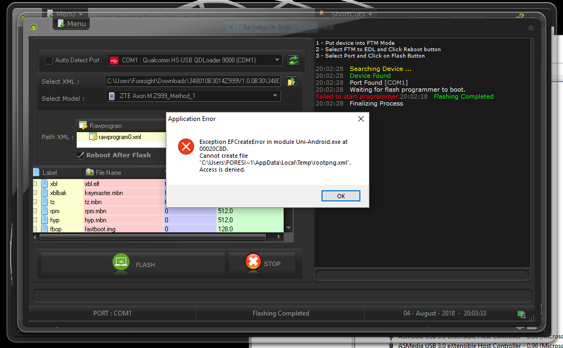This screenshot has width=563, height=348.
Task: Click table scroll left arrow
Action: tap(35, 237)
